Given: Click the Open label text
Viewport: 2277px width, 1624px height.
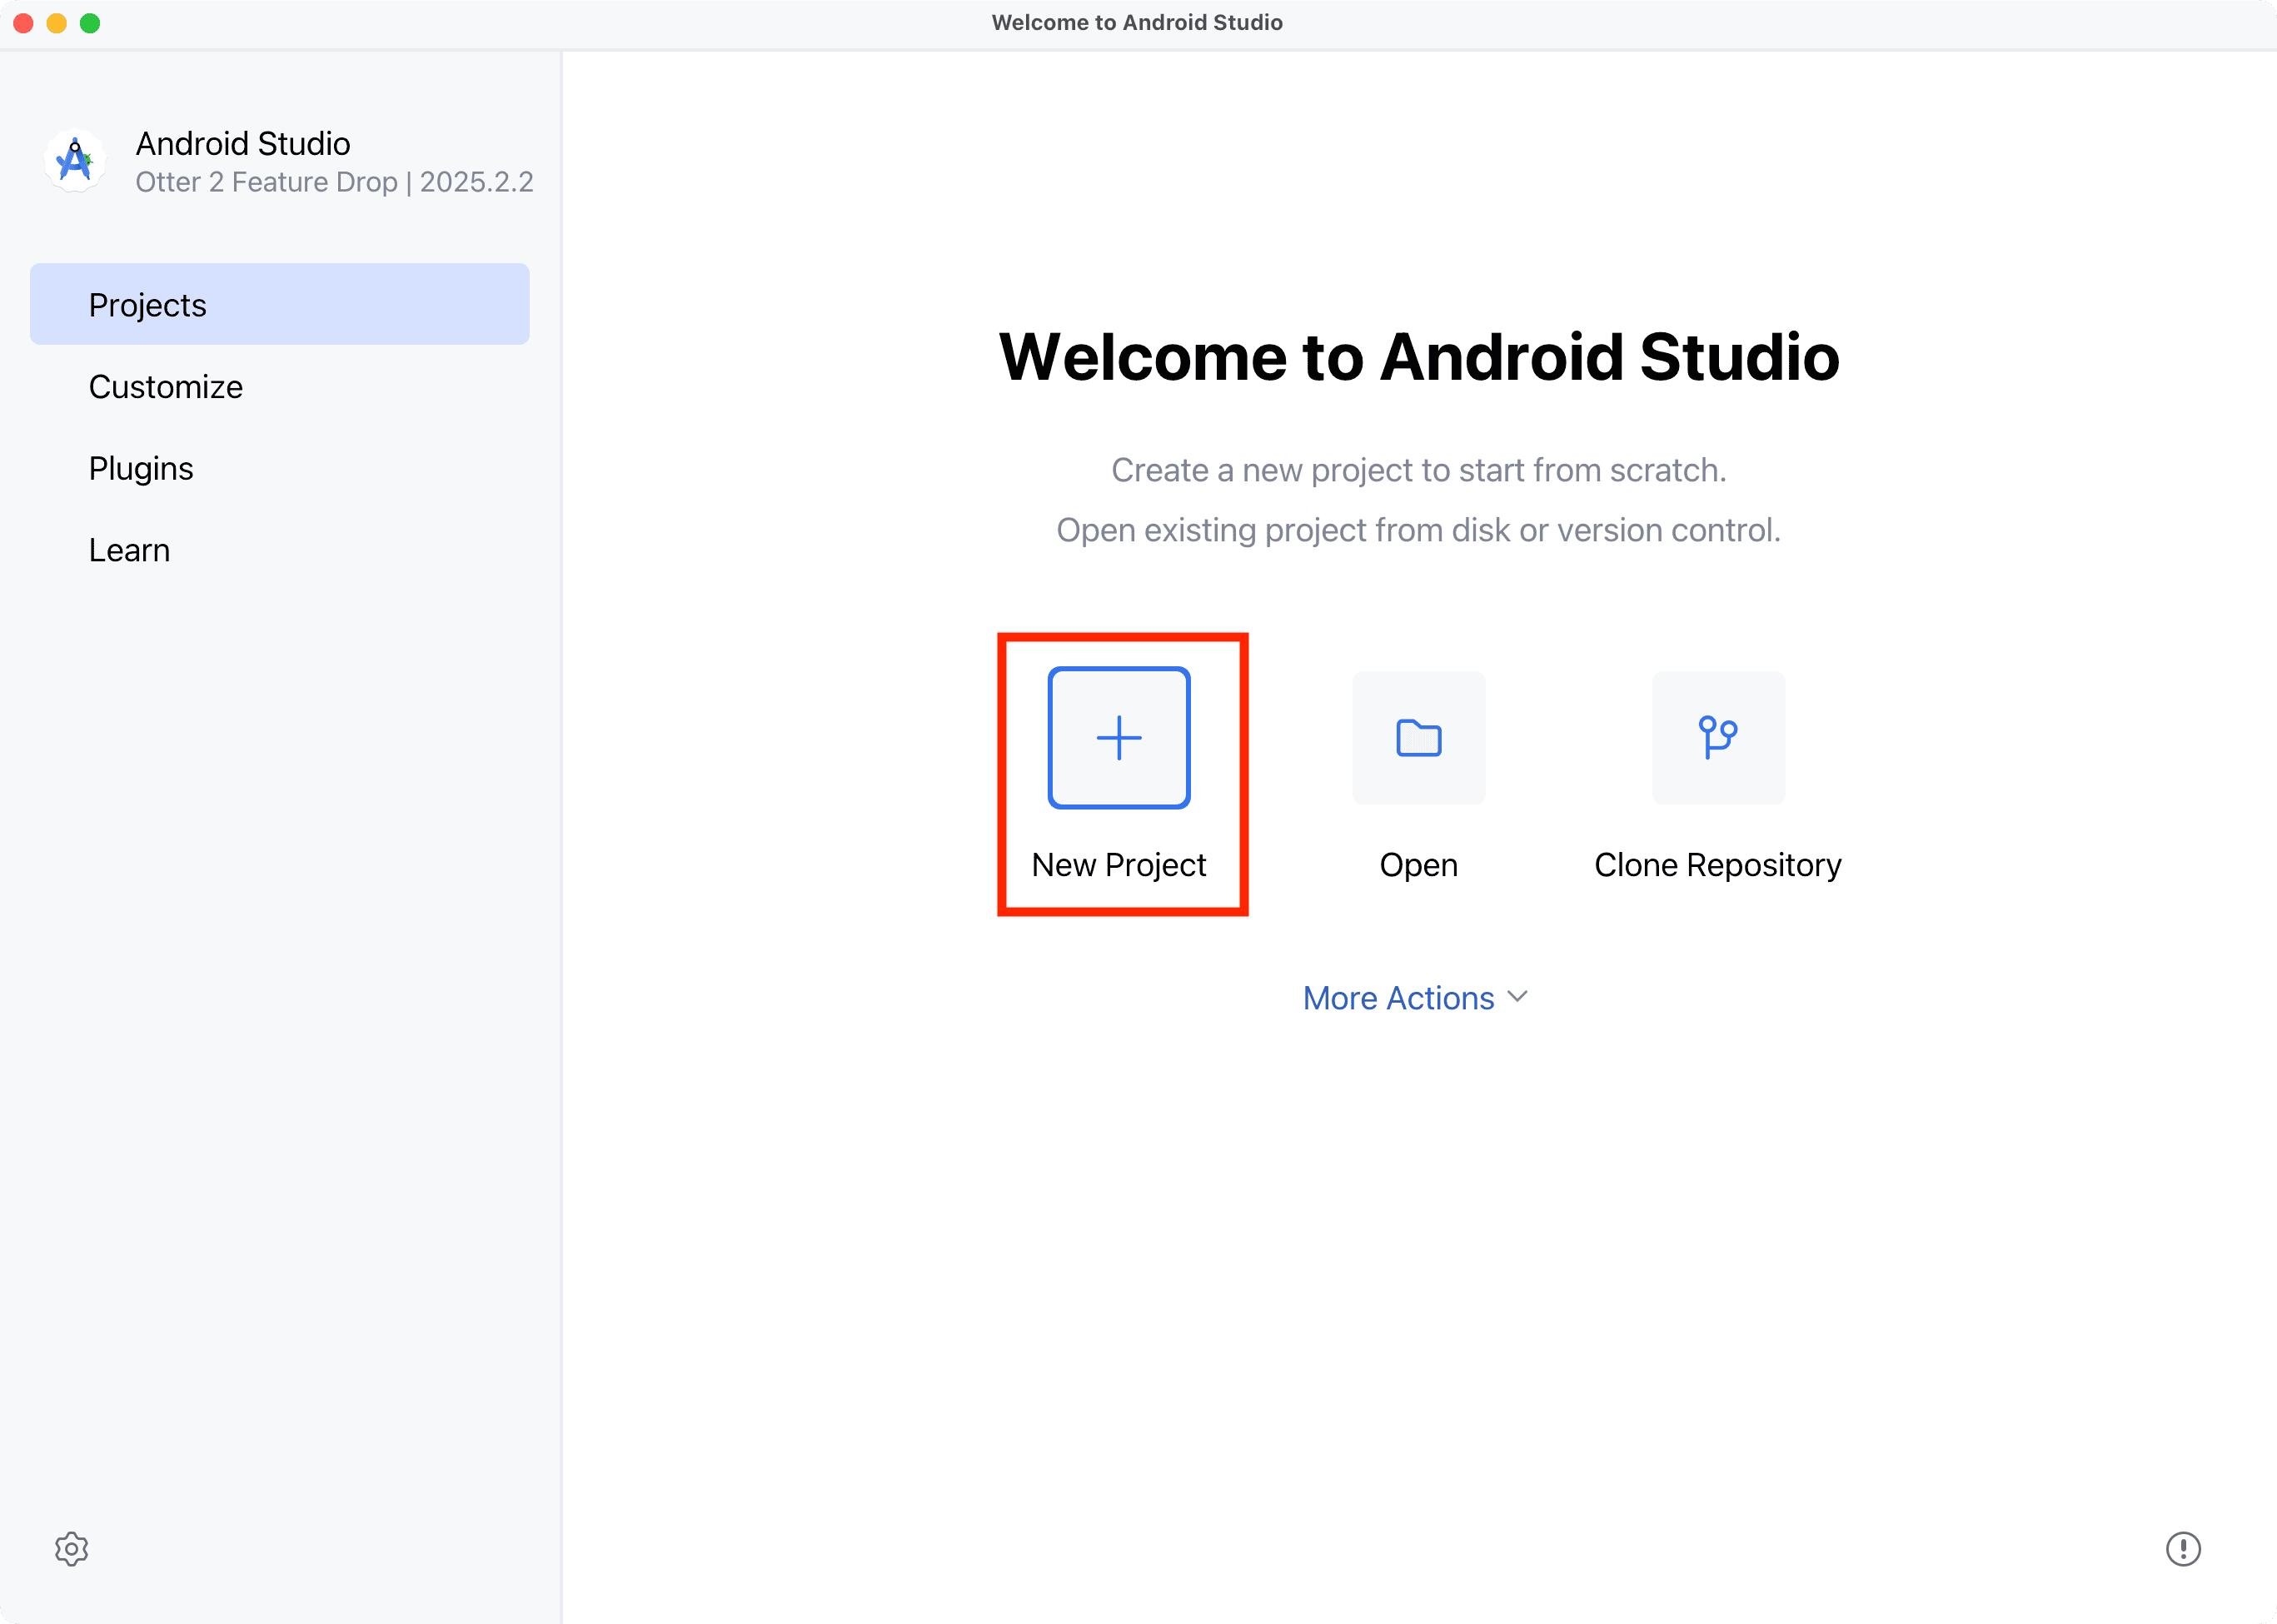Looking at the screenshot, I should click(1418, 865).
